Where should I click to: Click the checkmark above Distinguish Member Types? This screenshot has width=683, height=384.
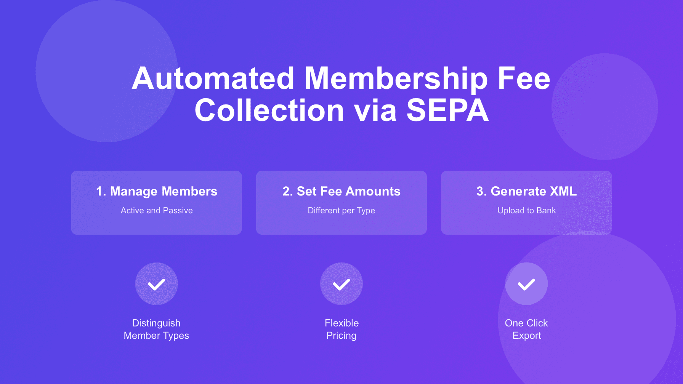click(x=156, y=284)
